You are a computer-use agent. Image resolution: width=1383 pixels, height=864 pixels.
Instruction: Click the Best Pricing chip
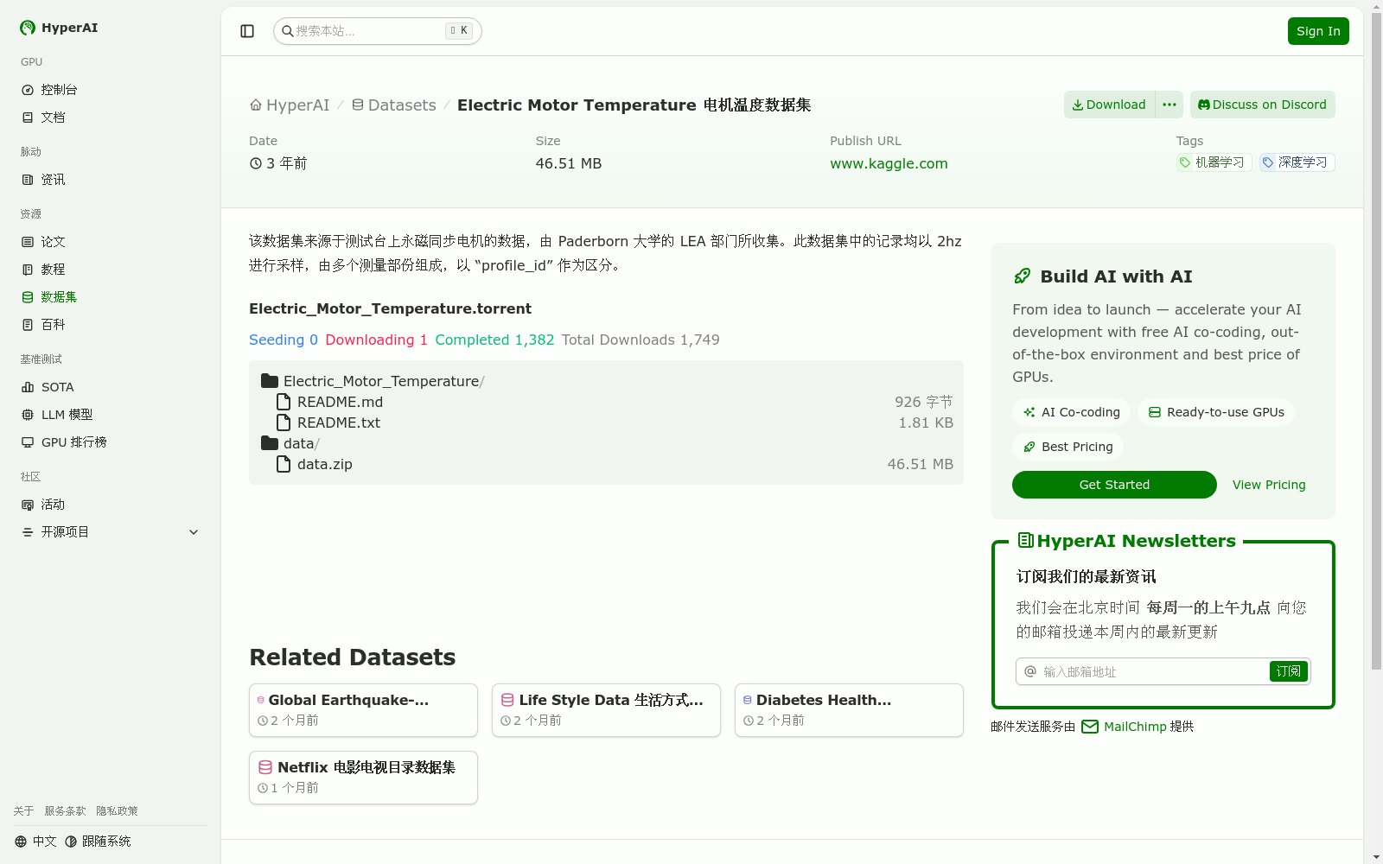1068,447
